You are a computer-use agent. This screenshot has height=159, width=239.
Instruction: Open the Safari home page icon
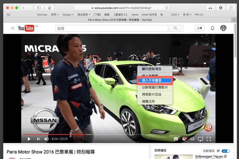point(50,8)
